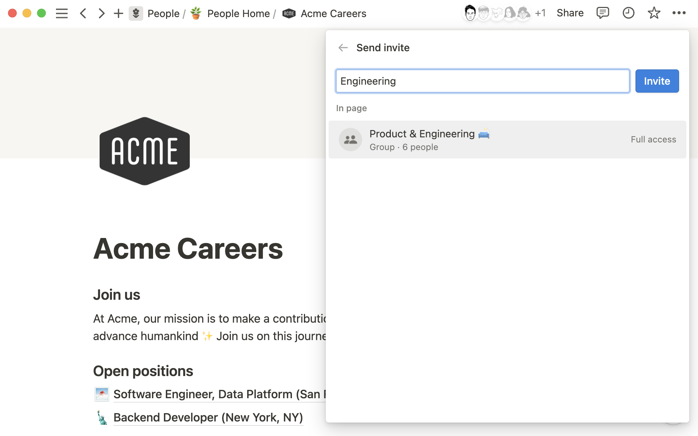Click the Share button in toolbar

tap(570, 13)
